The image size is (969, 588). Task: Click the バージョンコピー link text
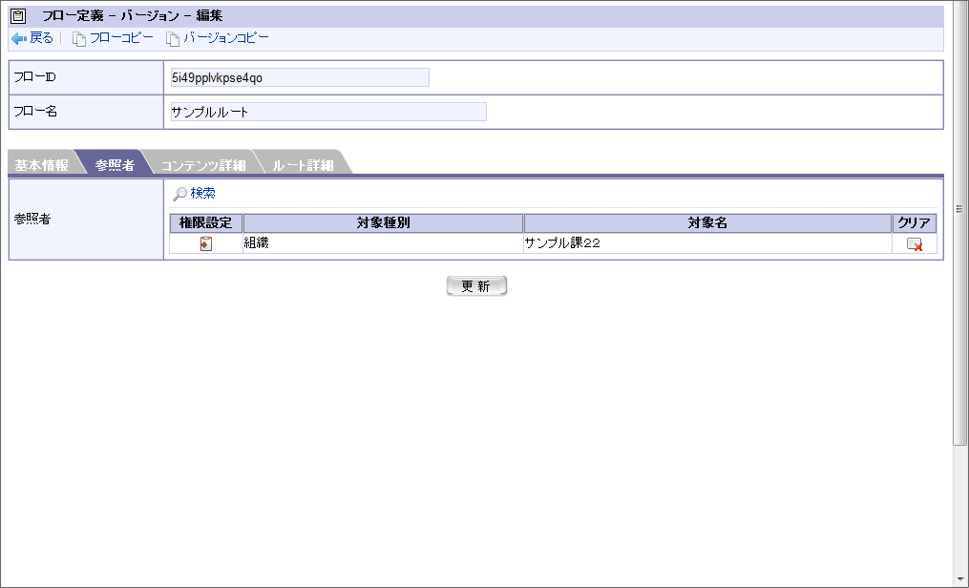[226, 38]
